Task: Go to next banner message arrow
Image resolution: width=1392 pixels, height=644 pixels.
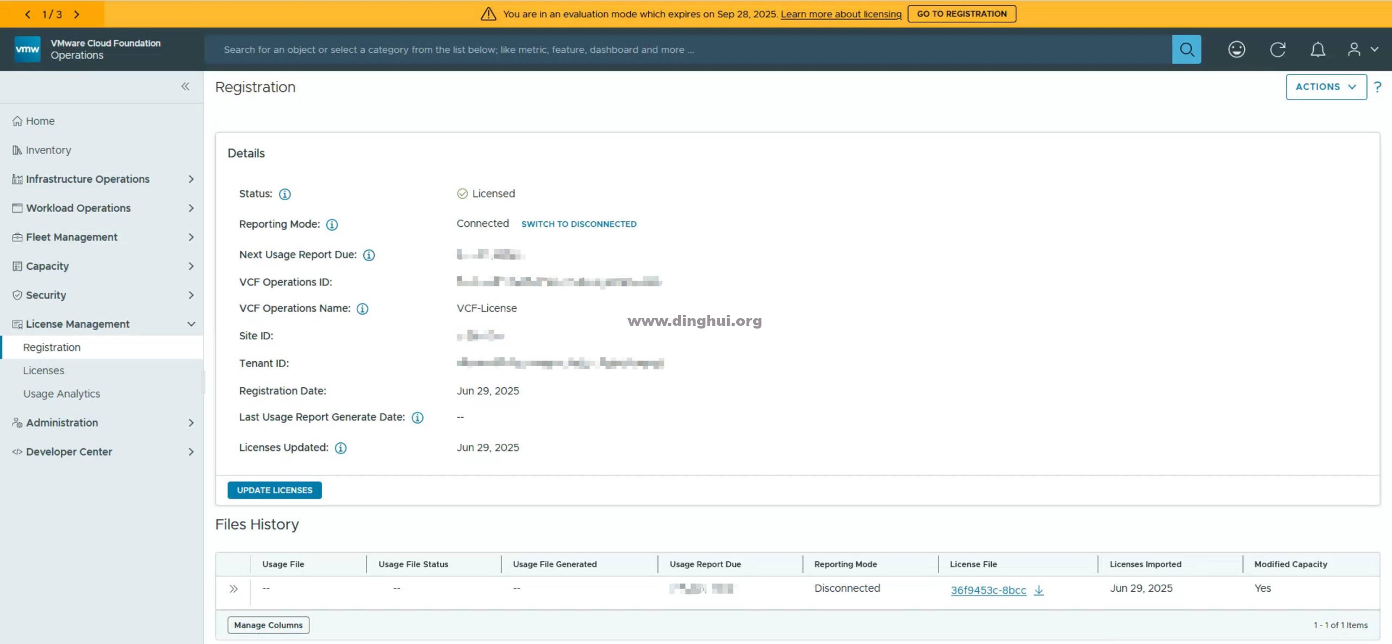Action: (77, 14)
